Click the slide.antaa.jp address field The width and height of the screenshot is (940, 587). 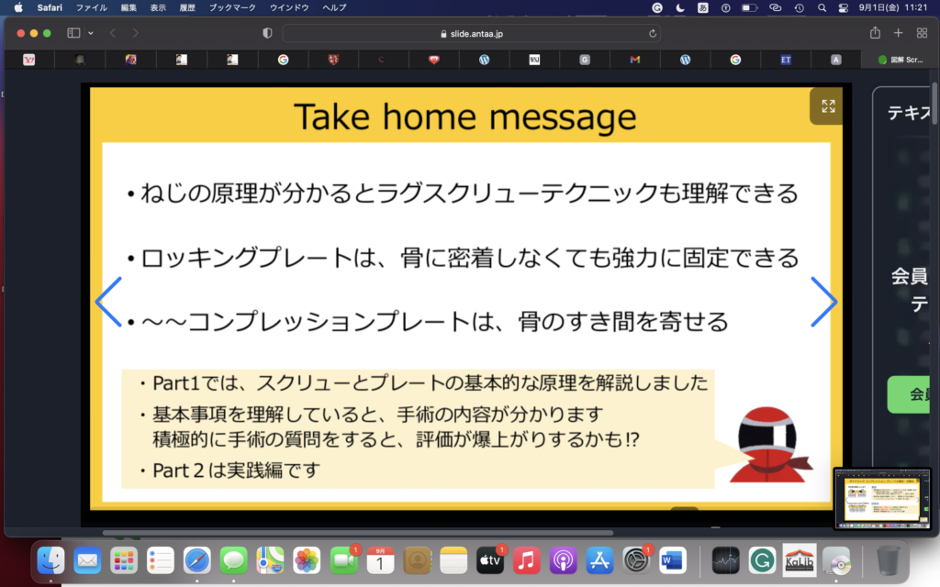(x=468, y=33)
